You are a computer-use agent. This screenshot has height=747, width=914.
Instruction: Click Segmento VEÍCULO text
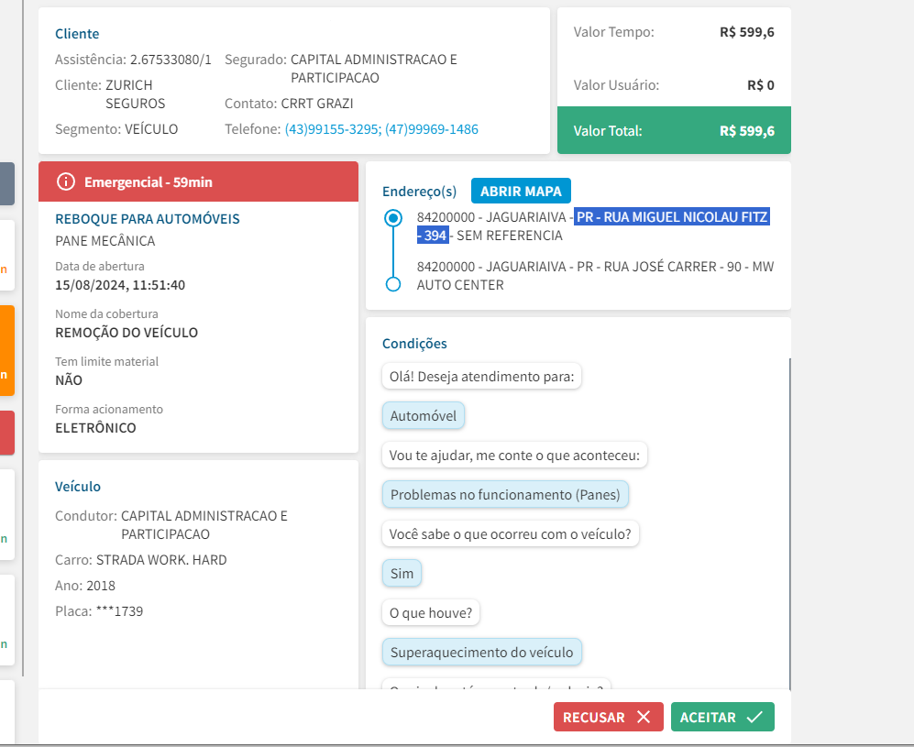pos(116,128)
